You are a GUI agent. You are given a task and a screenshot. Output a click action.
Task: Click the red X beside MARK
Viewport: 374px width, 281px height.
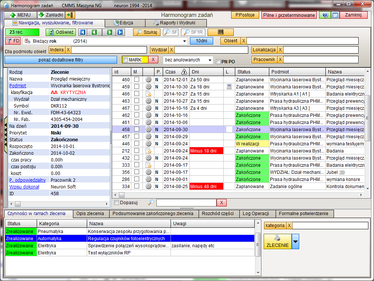point(153,60)
